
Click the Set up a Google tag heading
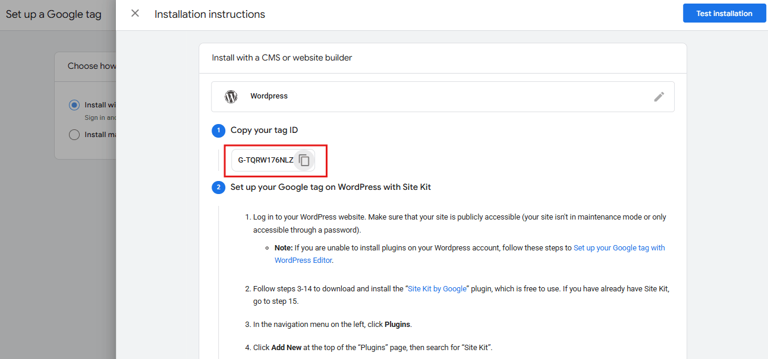53,14
